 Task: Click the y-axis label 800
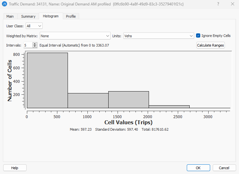(16, 54)
